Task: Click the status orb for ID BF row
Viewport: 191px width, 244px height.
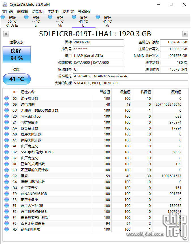Action: tap(7, 164)
